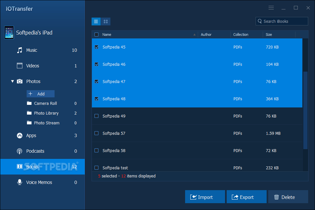Image resolution: width=315 pixels, height=210 pixels.
Task: Switch to grid view layout
Action: tap(106, 21)
